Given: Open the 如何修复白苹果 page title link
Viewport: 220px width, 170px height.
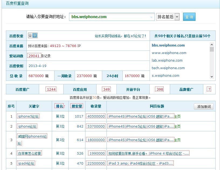Looking at the screenshot, I should 149,153.
